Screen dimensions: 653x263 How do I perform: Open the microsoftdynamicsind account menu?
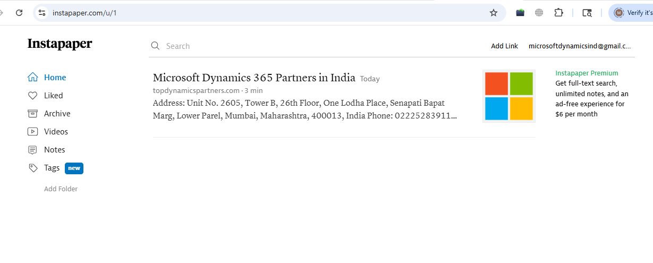[x=580, y=46]
